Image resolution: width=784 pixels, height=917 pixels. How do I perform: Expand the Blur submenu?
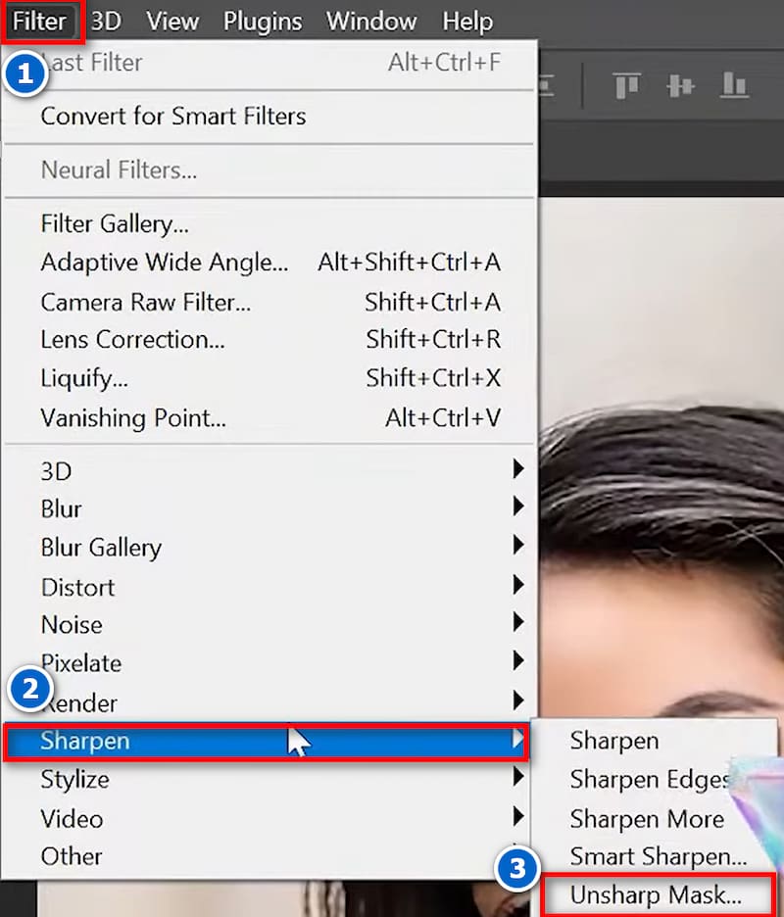(x=61, y=508)
